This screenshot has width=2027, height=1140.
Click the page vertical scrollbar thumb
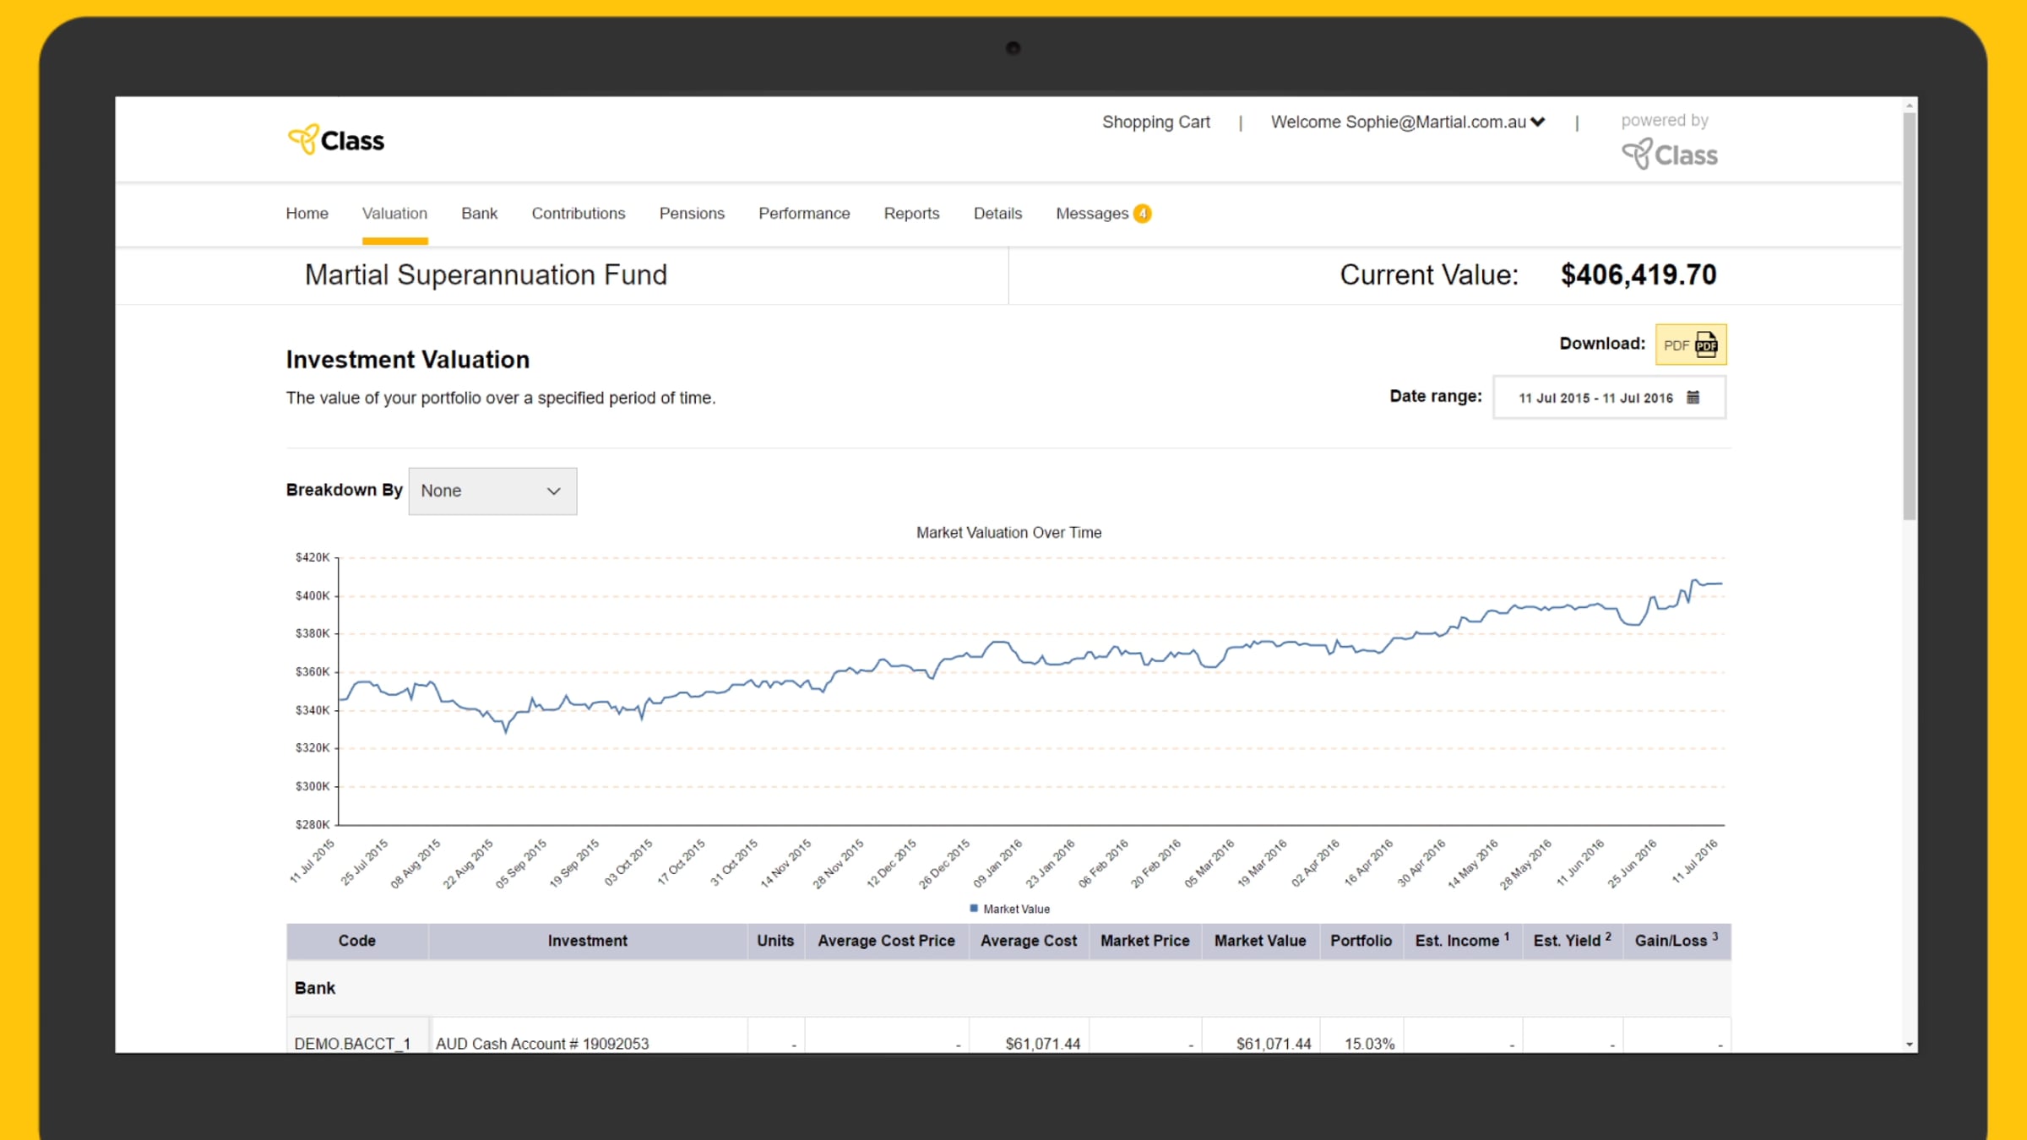pos(1910,317)
